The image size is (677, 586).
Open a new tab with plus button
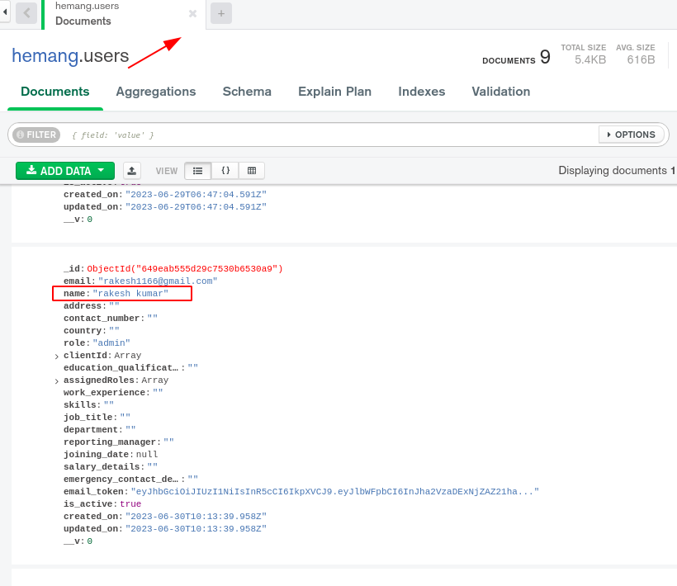(x=221, y=14)
